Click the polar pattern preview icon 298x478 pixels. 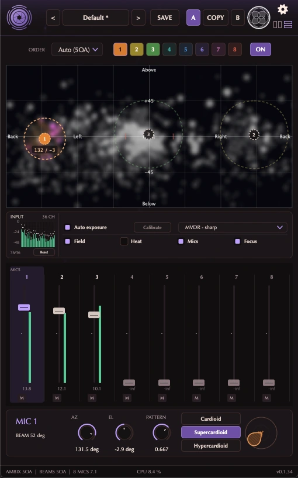point(261,433)
